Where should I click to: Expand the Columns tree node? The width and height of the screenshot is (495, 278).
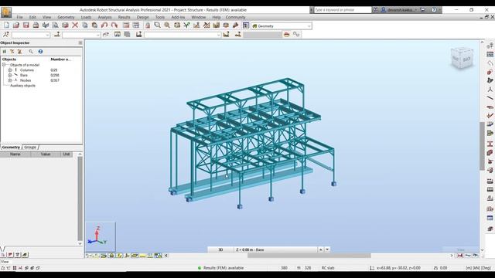point(10,70)
